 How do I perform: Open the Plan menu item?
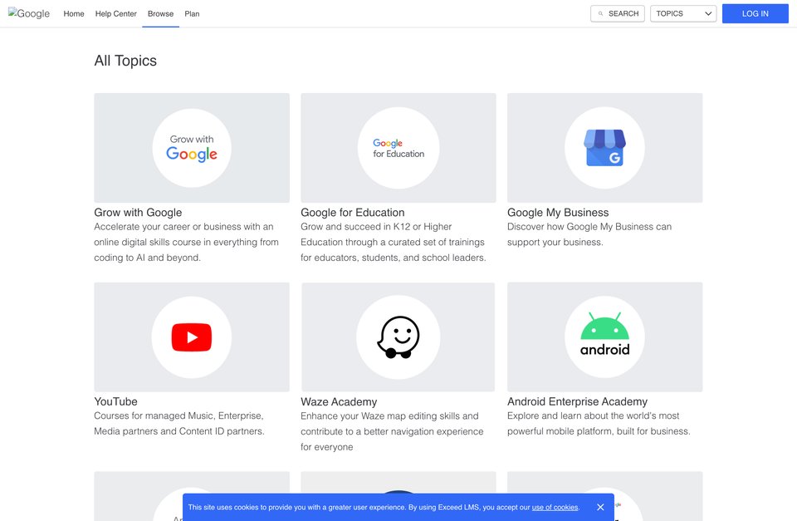(192, 14)
